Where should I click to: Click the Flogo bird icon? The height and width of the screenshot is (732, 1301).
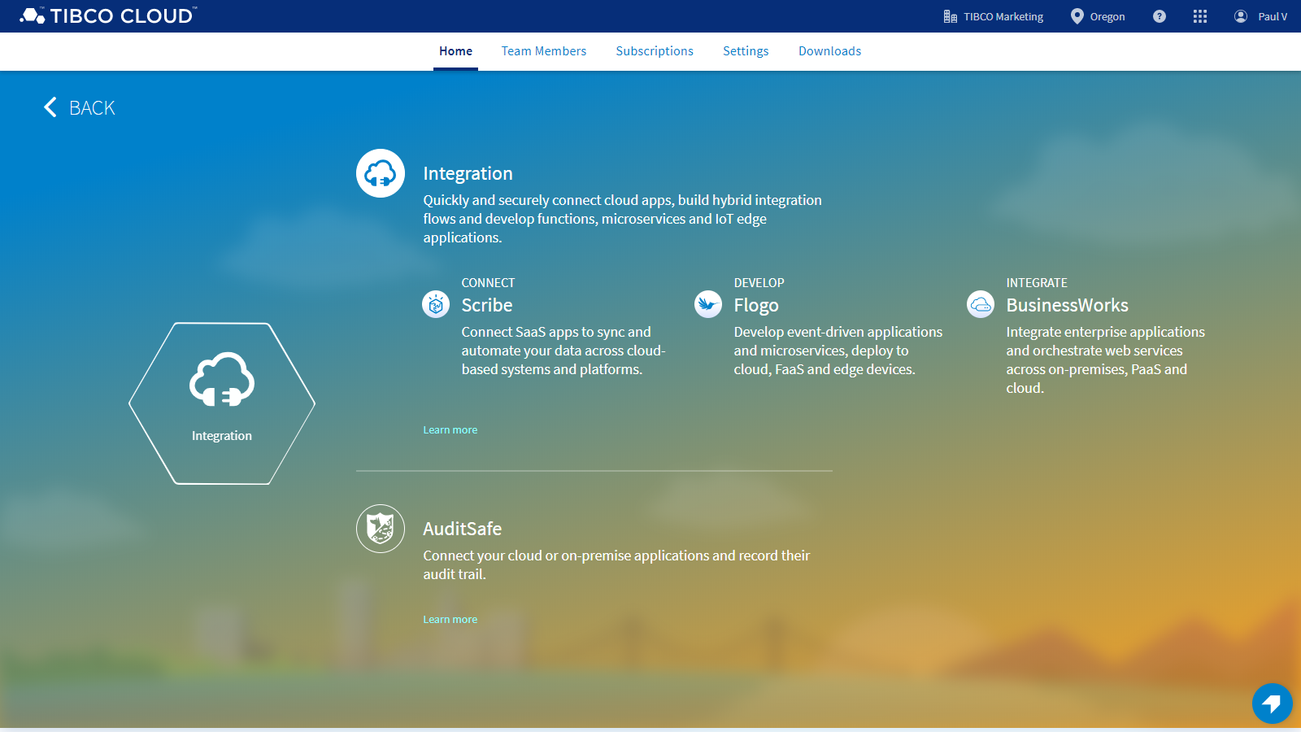click(707, 303)
